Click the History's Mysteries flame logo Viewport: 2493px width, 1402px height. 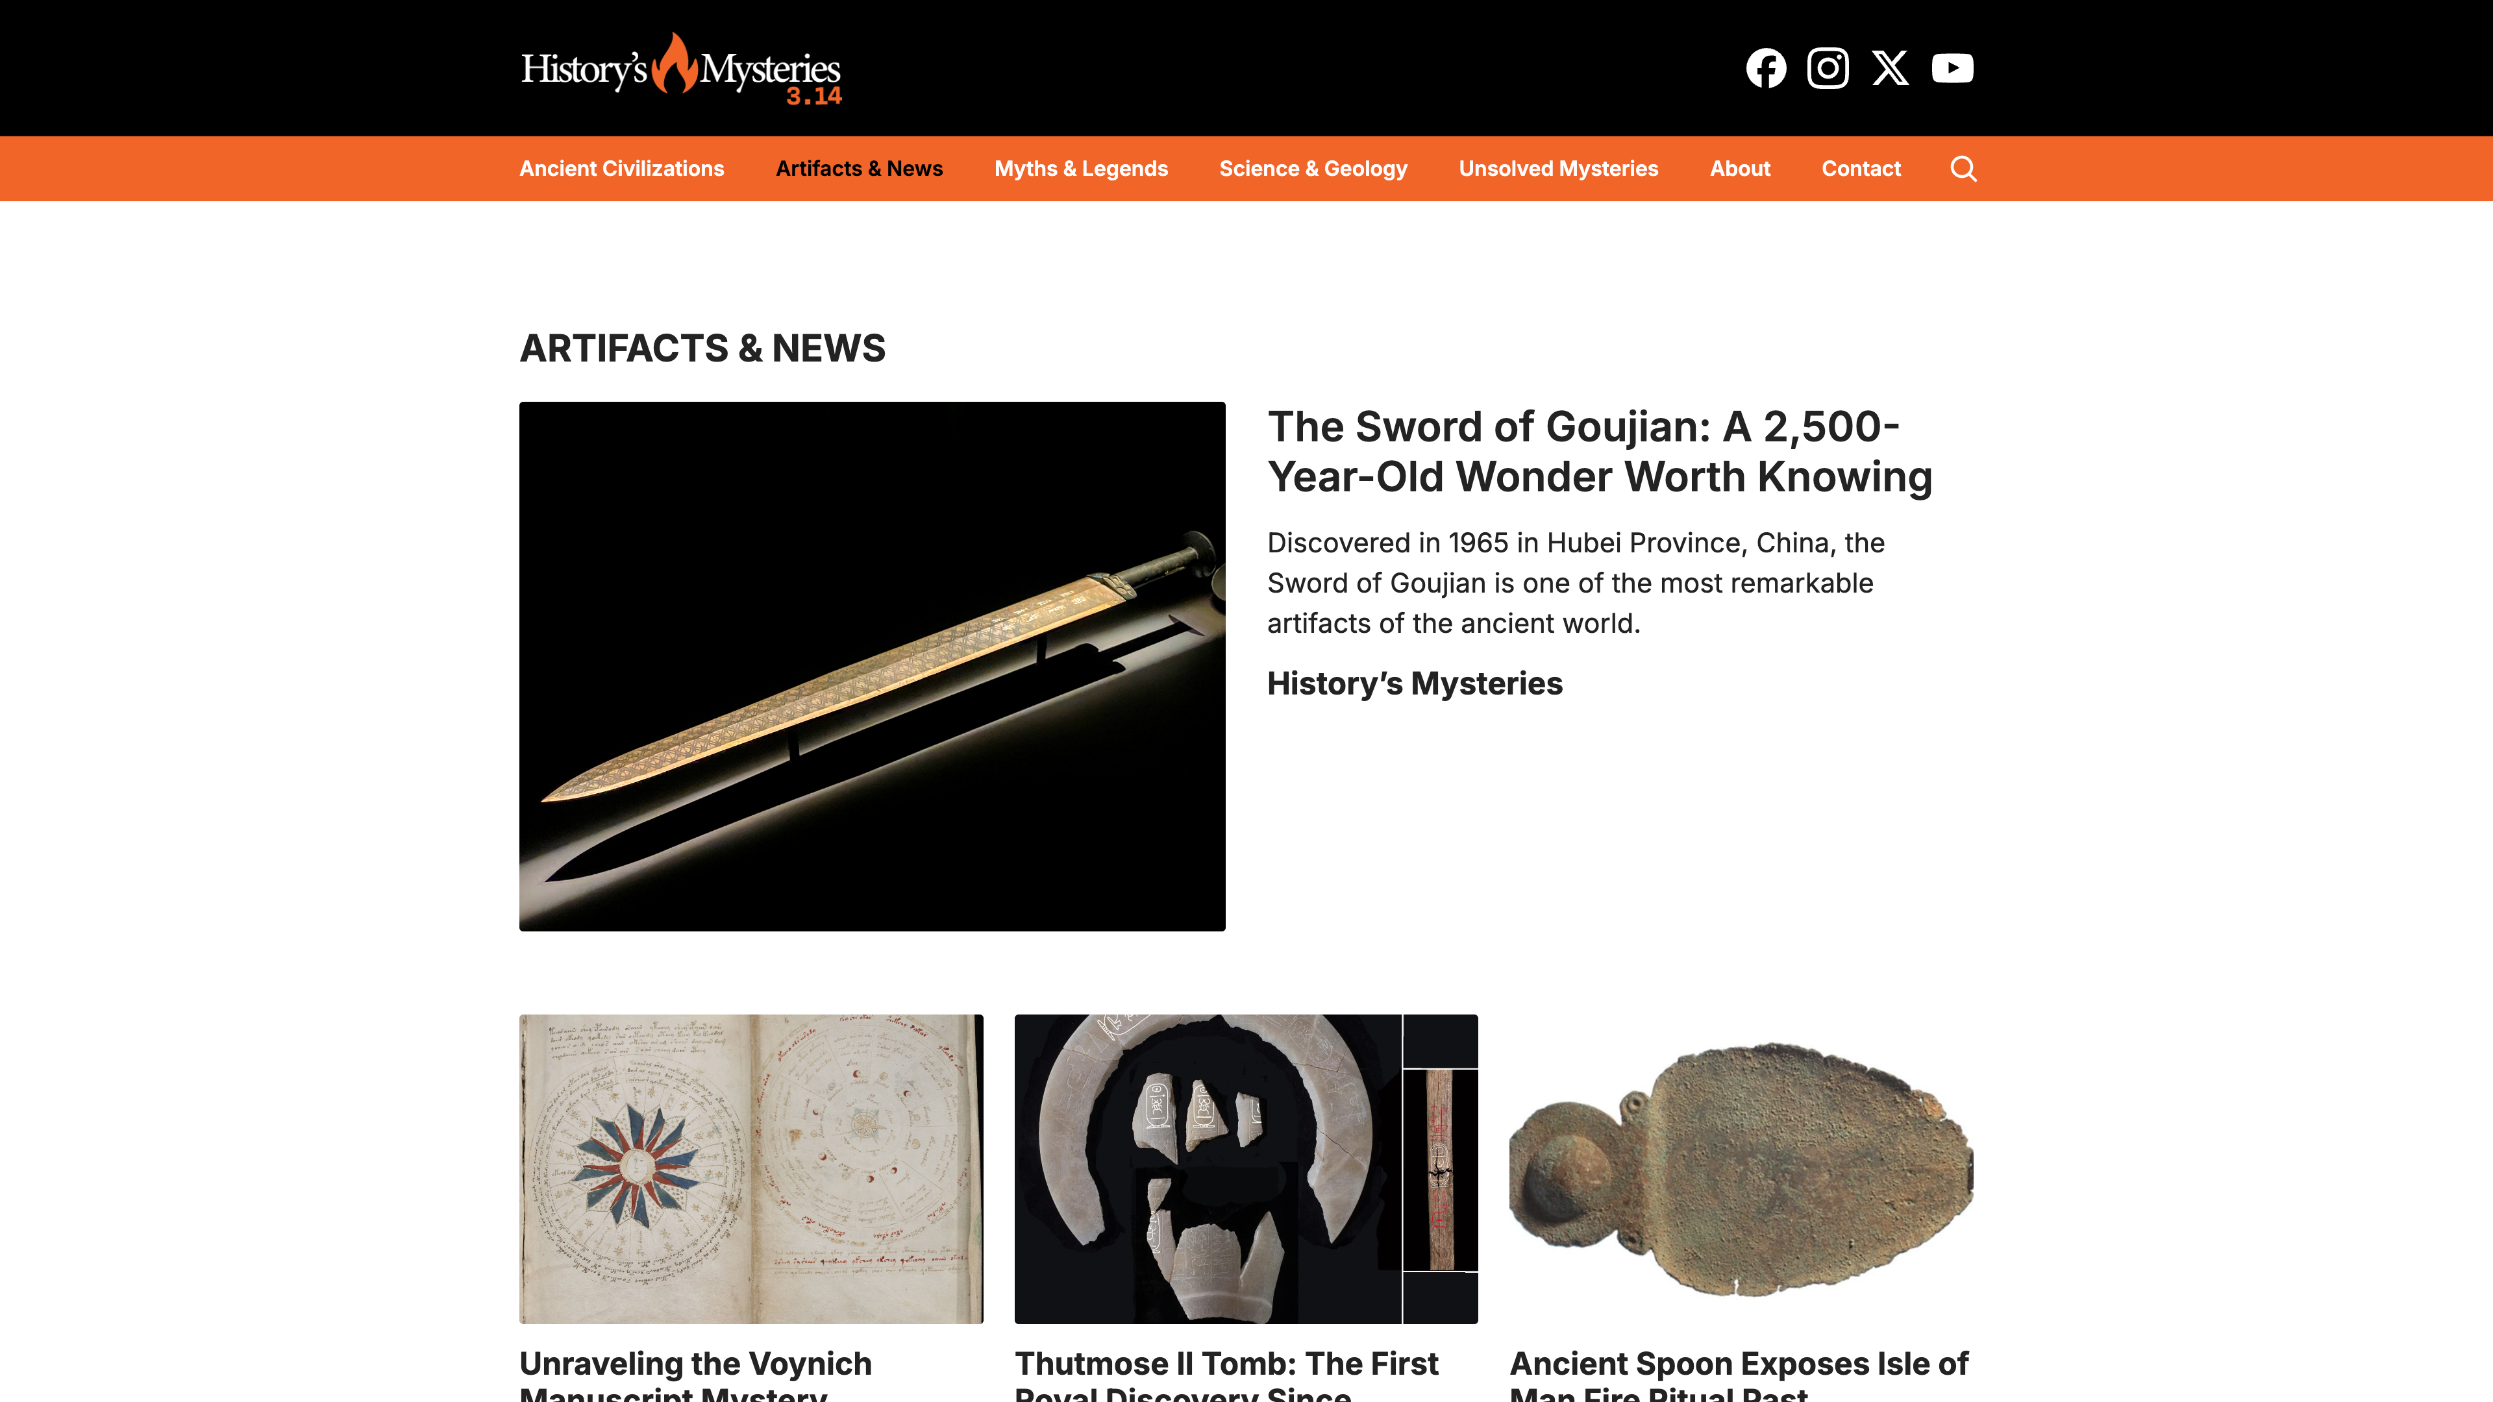point(680,69)
